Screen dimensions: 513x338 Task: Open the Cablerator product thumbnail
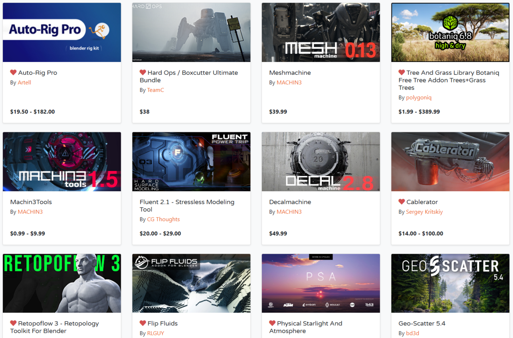point(450,162)
